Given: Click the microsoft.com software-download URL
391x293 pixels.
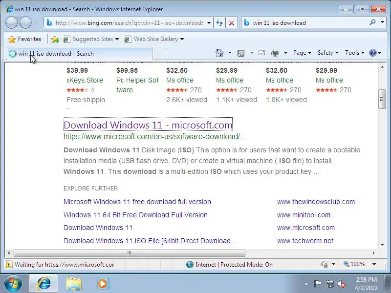Looking at the screenshot, I should (x=154, y=137).
